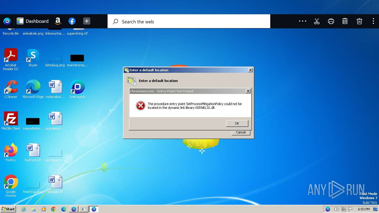
Task: Close the Enter a default location window
Action: [250, 70]
